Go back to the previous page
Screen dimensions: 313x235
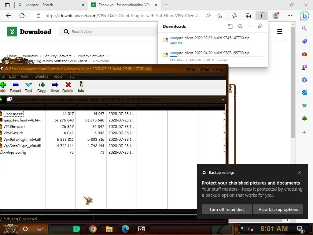click(8, 16)
